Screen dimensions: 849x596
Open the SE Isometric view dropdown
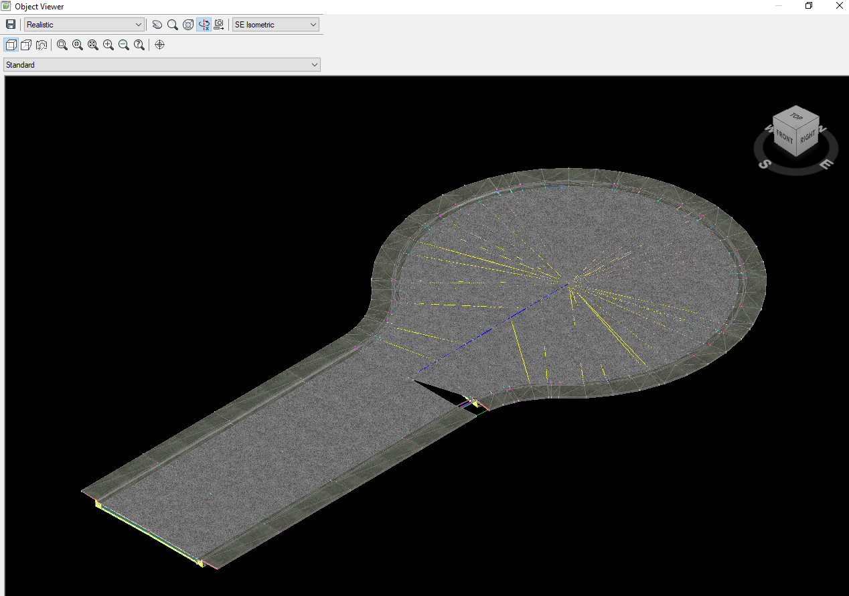coord(276,25)
